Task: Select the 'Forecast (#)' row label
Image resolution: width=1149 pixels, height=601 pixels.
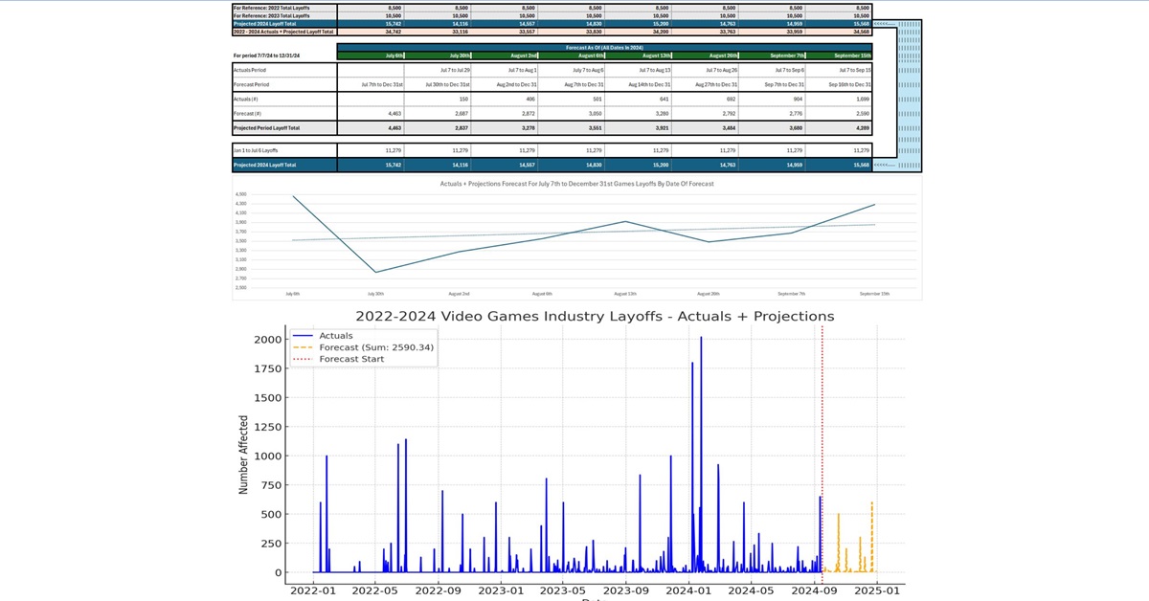Action: [248, 113]
